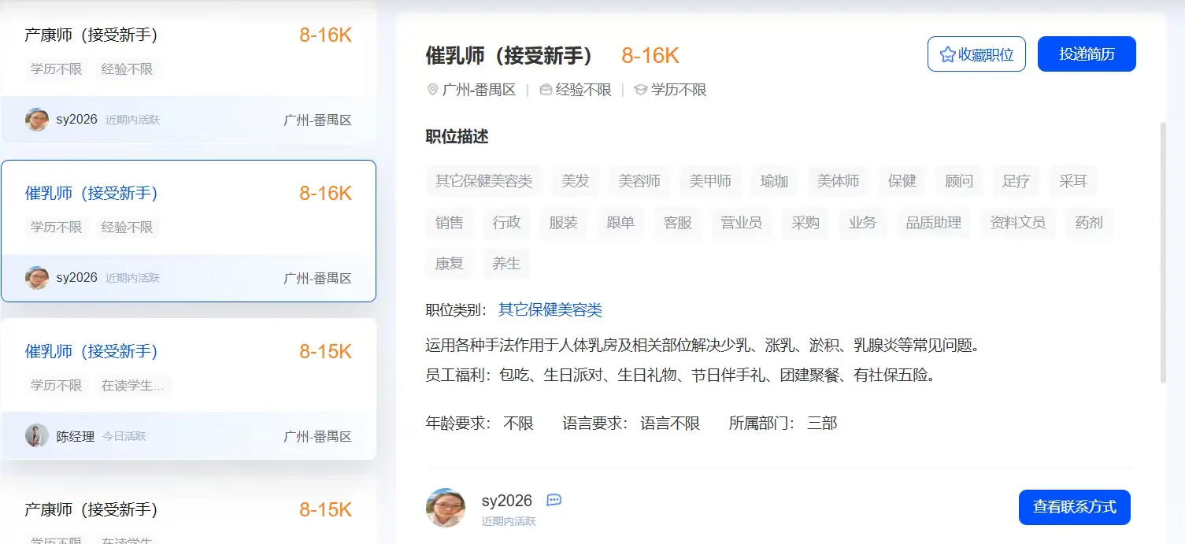Image resolution: width=1185 pixels, height=544 pixels.
Task: Select the 美容师 tag
Action: coord(639,181)
